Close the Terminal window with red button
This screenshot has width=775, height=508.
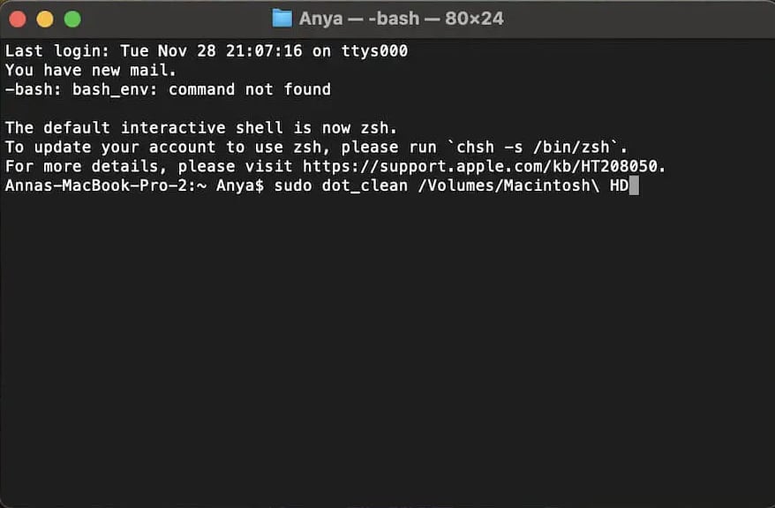17,19
